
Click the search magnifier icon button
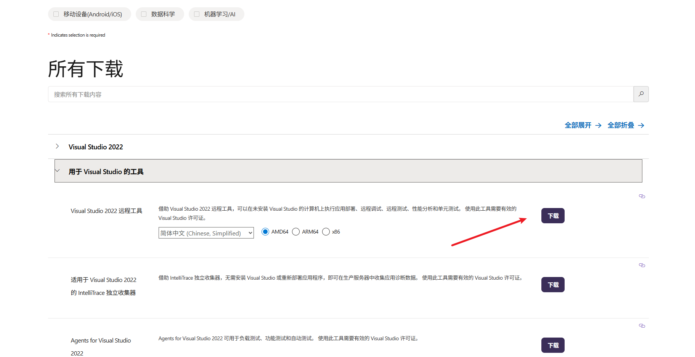coord(641,94)
